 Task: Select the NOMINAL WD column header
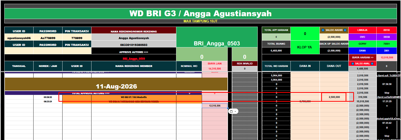[x=189, y=66]
